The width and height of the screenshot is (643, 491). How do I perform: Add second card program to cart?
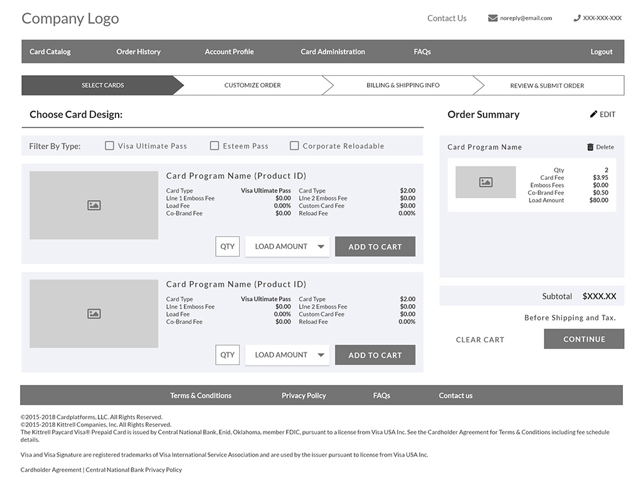(375, 355)
